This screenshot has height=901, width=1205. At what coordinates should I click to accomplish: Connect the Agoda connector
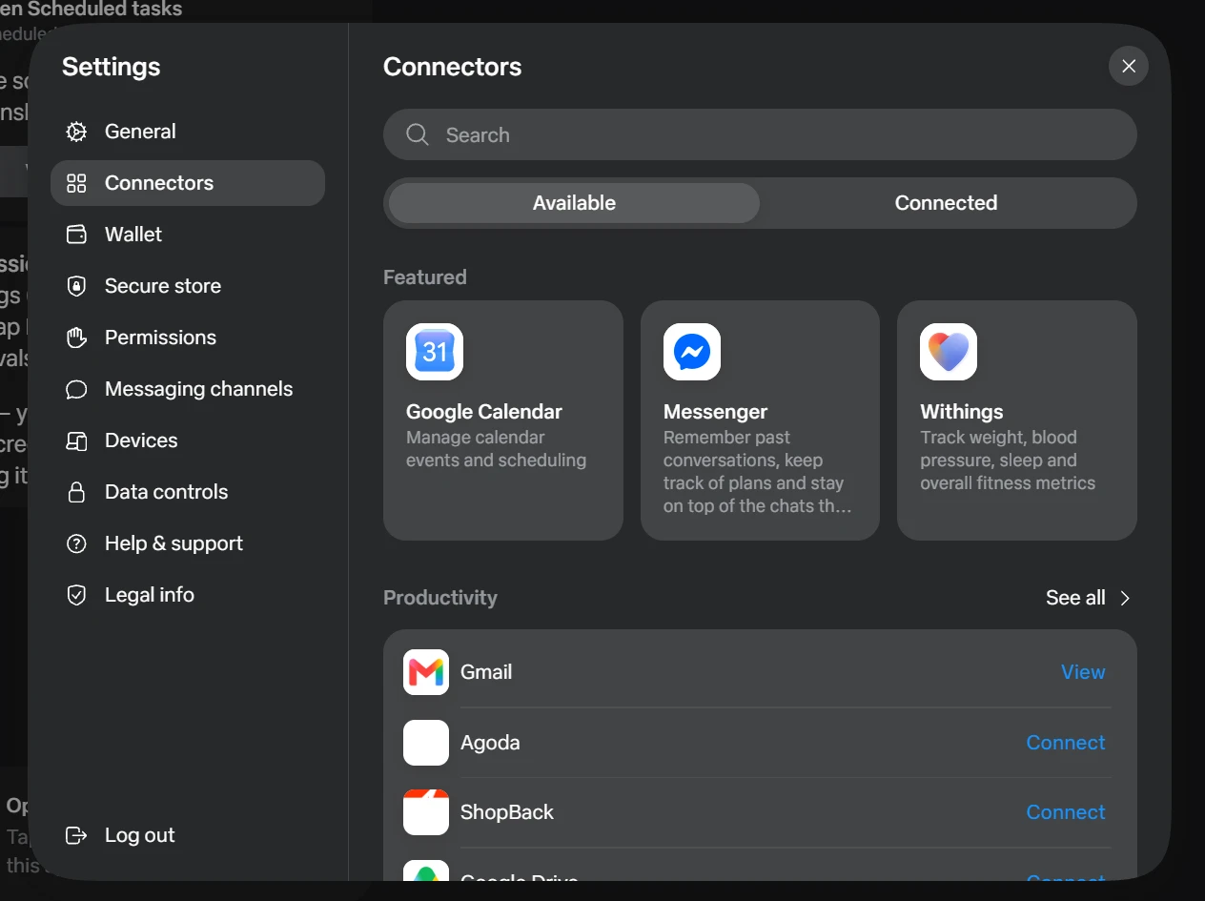tap(1066, 743)
